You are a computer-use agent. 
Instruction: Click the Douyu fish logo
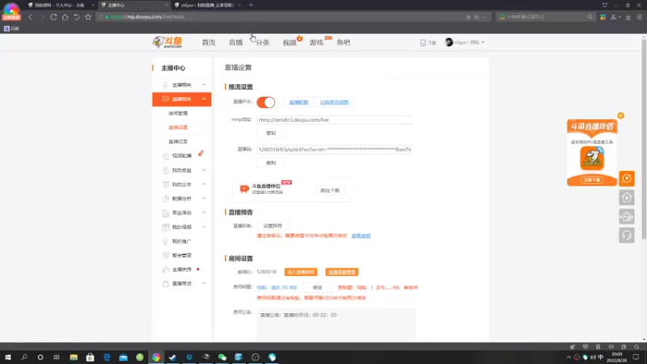point(167,42)
